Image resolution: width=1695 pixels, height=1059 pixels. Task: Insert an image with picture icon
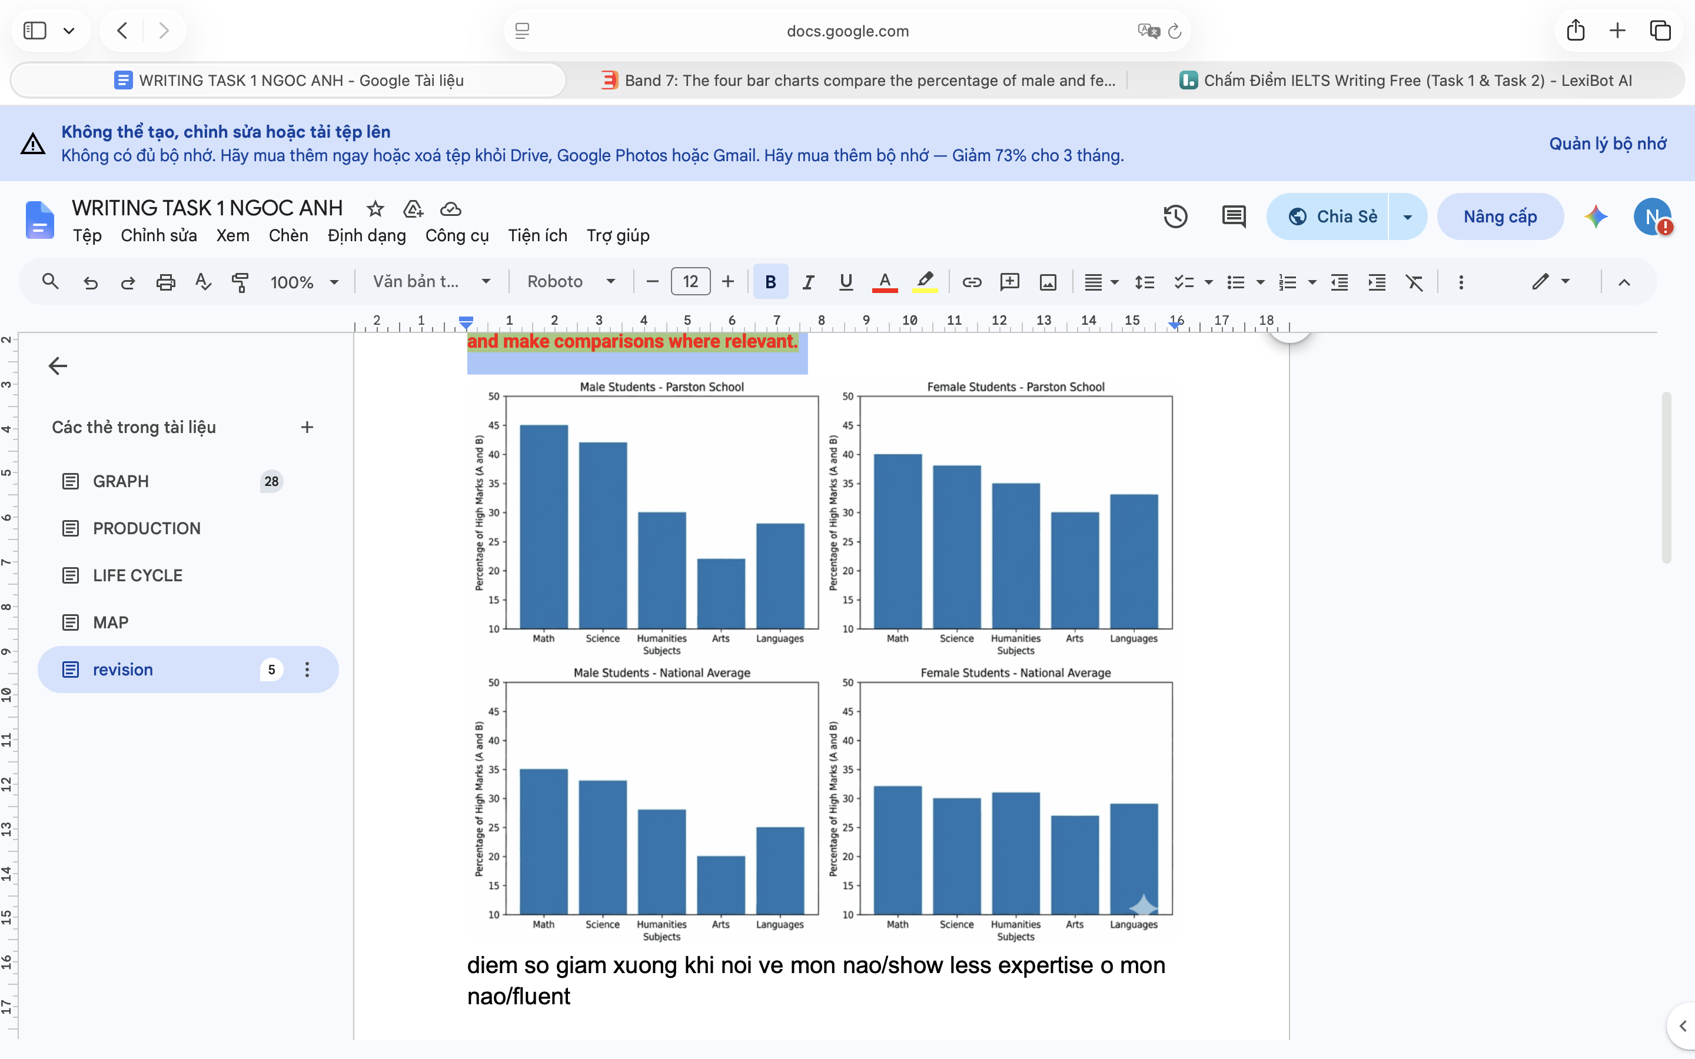(1048, 282)
